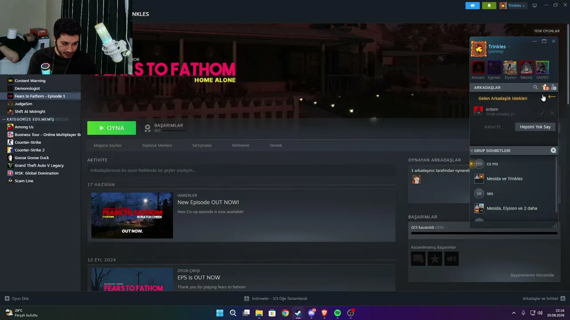The width and height of the screenshot is (570, 320).
Task: Open Spotify from the taskbar
Action: [x=338, y=313]
